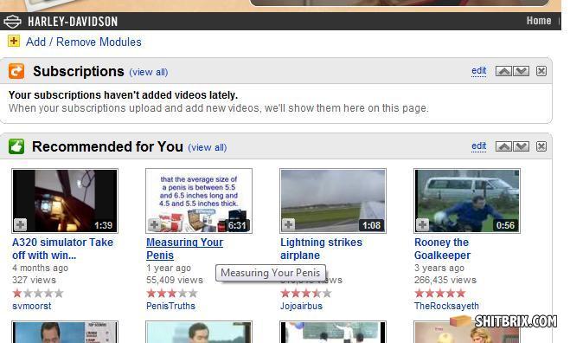This screenshot has width=570, height=343.
Task: Click 'Your subscriptions haven't added videos lately.' text
Action: (x=123, y=95)
